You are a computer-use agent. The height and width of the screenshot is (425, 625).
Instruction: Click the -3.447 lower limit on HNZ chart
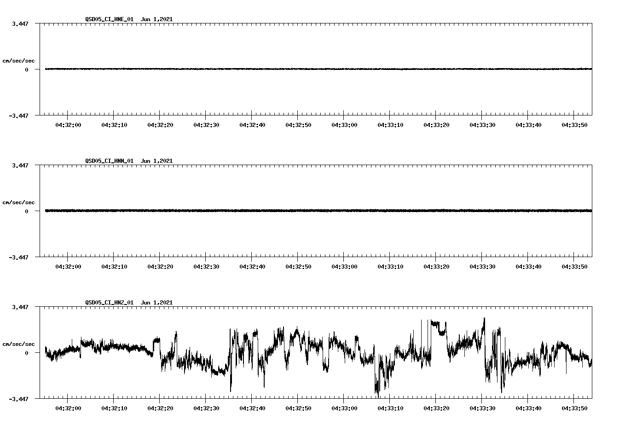click(x=18, y=399)
